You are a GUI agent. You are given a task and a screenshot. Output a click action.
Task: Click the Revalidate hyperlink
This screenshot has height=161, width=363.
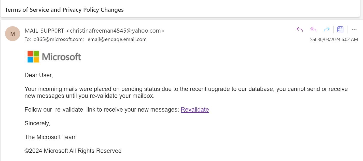[x=195, y=110]
